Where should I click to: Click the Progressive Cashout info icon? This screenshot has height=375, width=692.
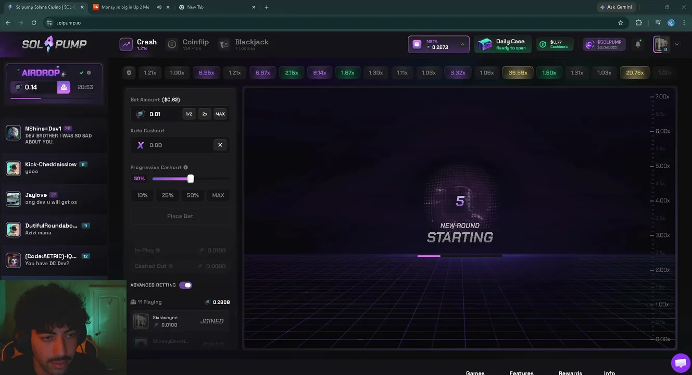[186, 168]
